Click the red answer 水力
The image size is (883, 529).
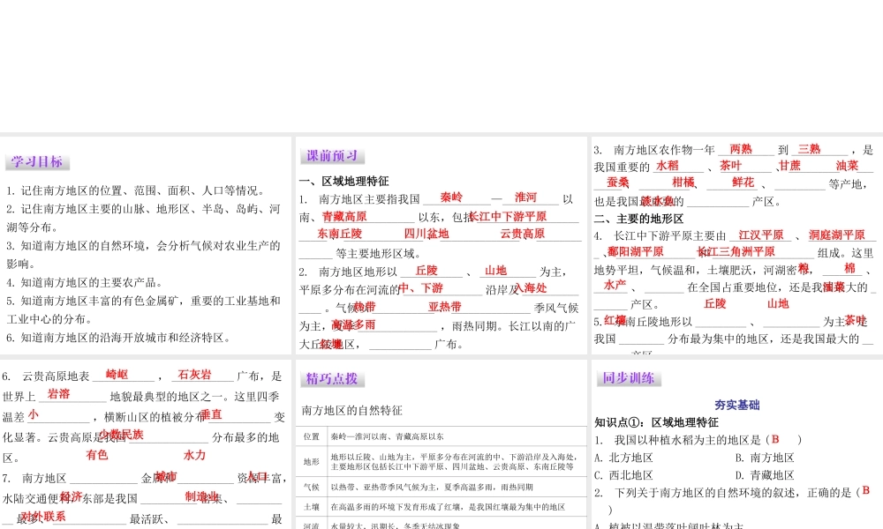tap(194, 455)
